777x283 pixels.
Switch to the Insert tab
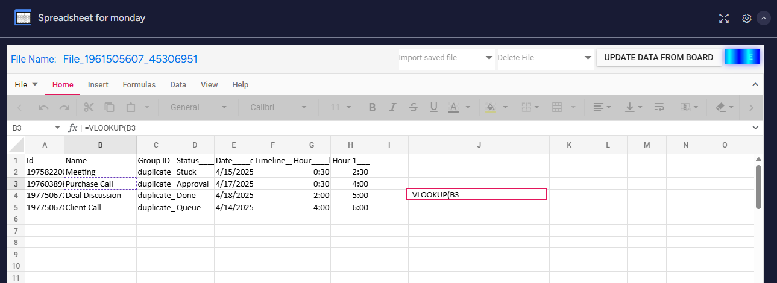coord(98,85)
